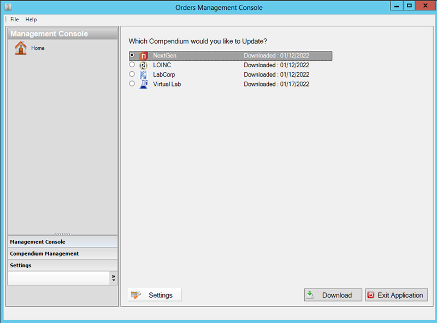Open the File menu
This screenshot has width=437, height=323.
click(15, 19)
